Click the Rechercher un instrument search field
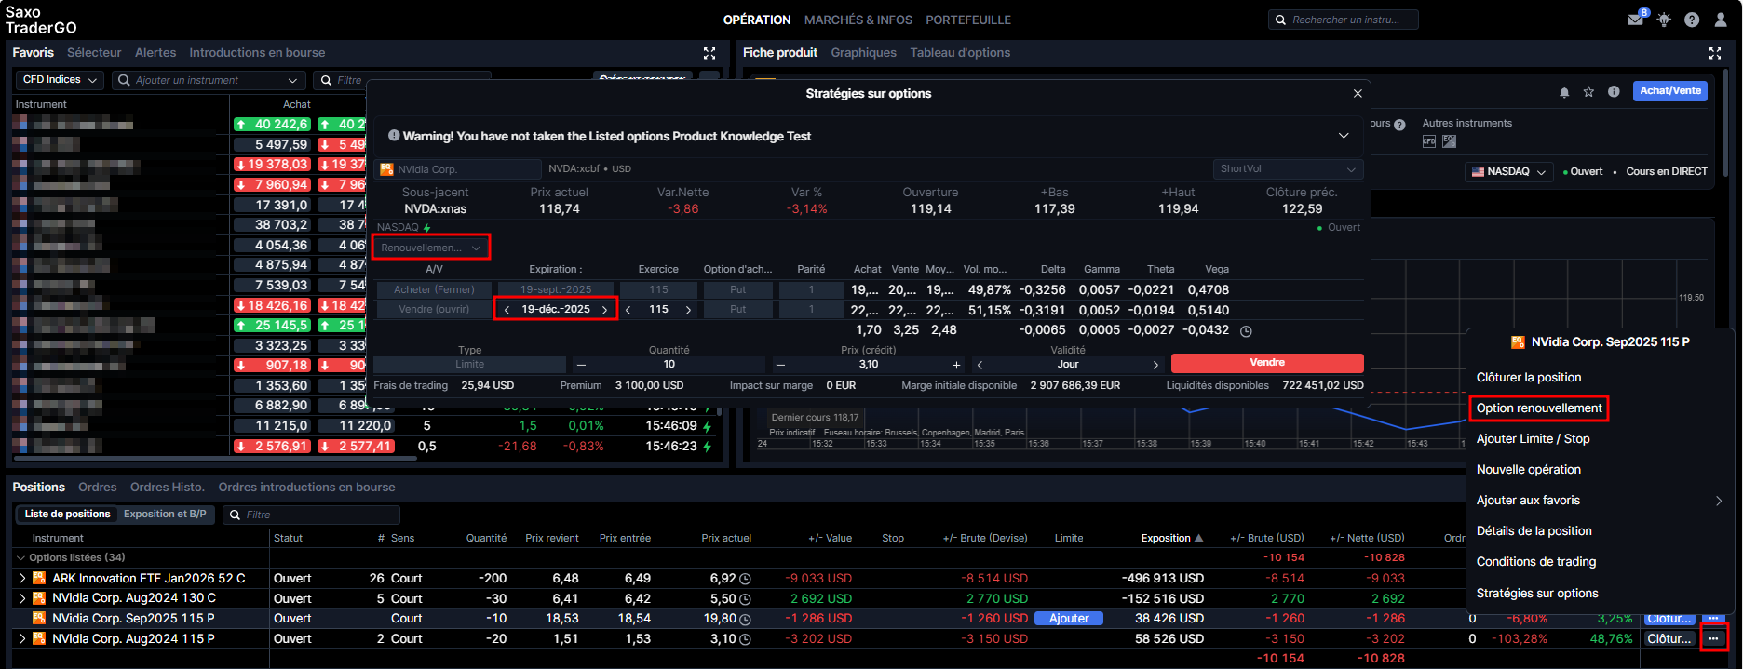1743x669 pixels. pyautogui.click(x=1344, y=20)
